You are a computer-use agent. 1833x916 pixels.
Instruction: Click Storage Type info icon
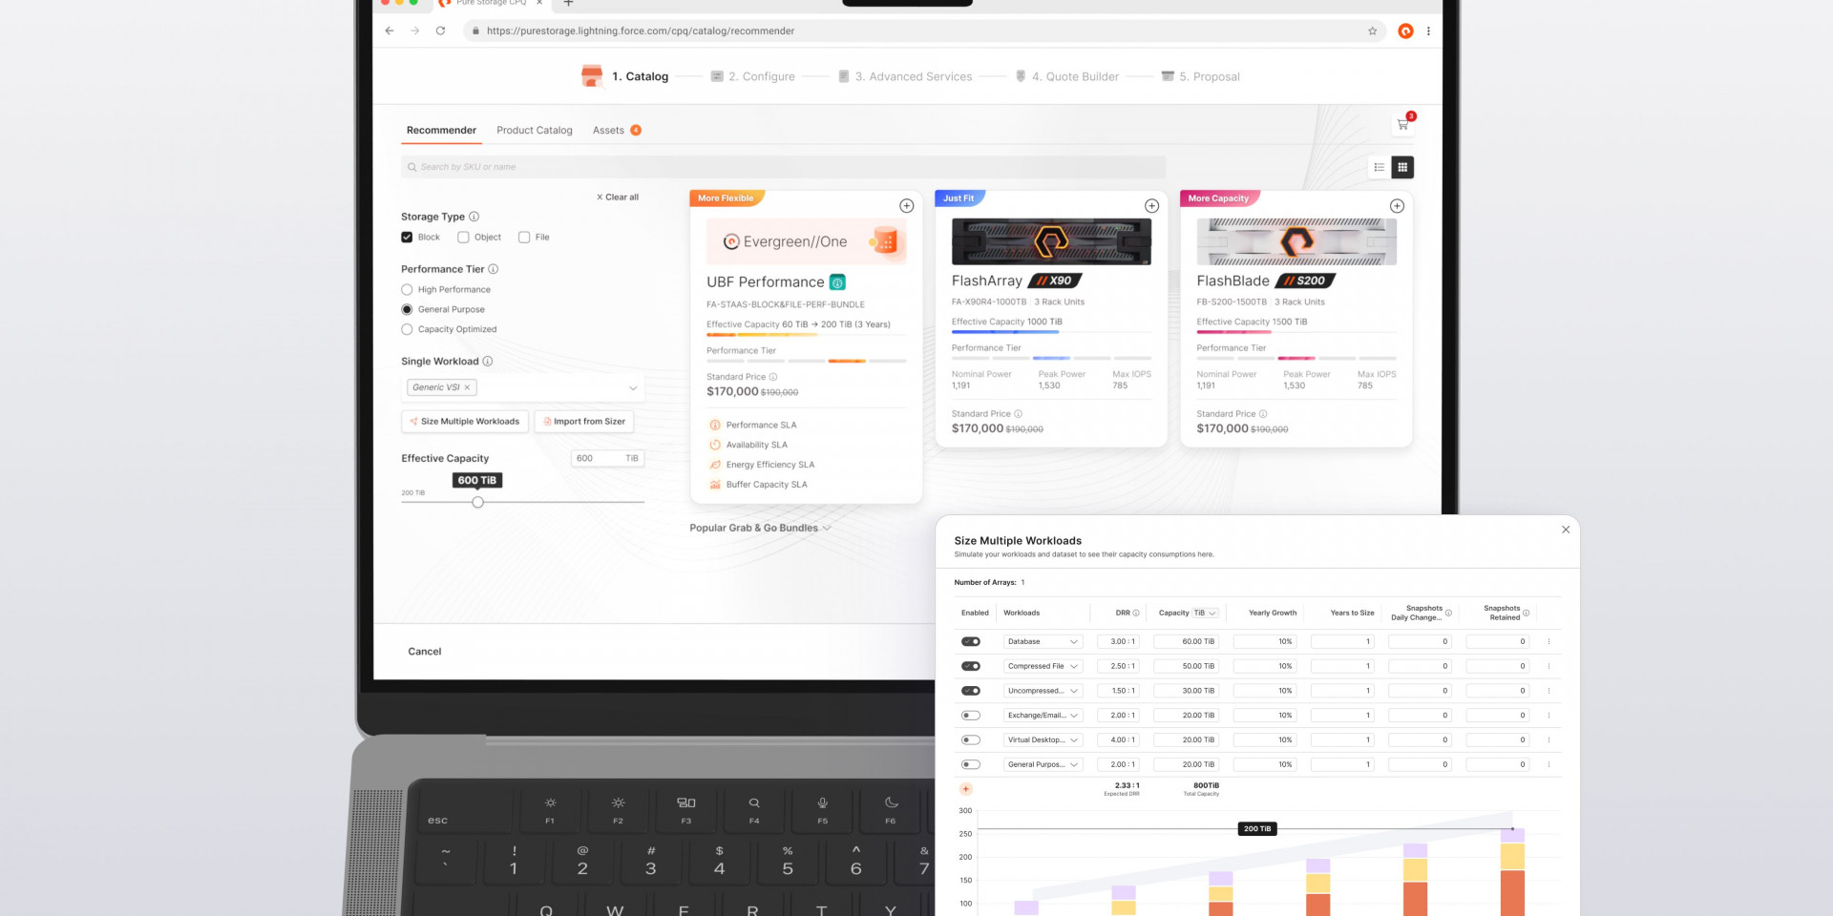tap(474, 217)
